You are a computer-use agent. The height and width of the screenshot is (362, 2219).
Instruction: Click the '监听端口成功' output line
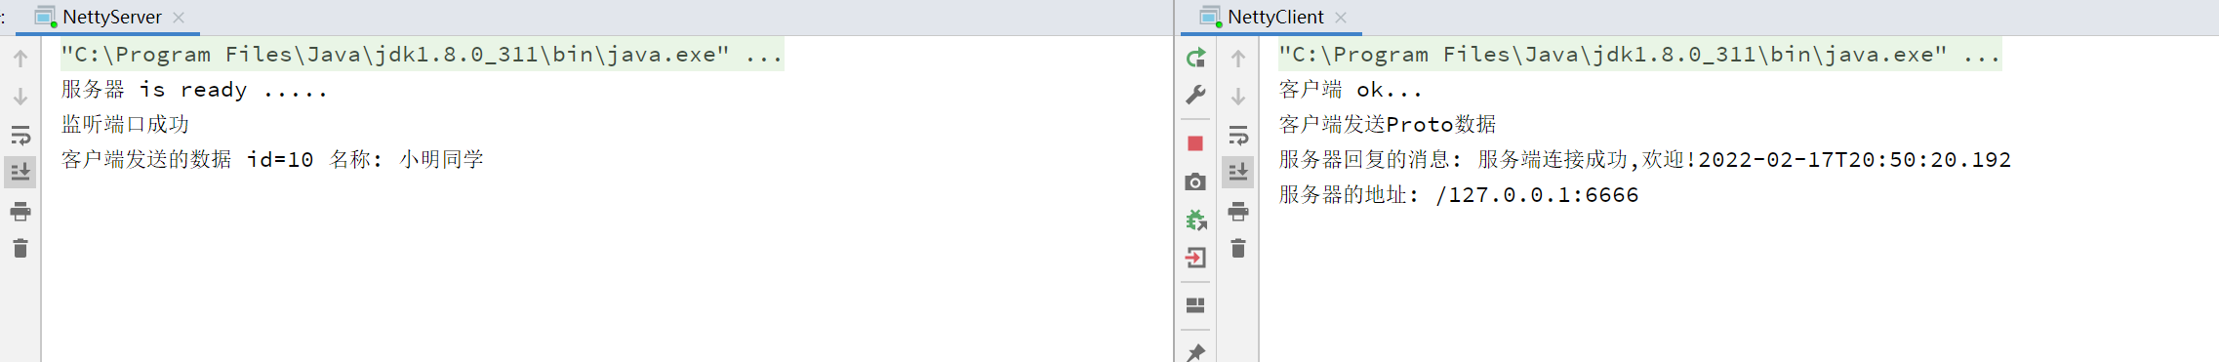125,125
